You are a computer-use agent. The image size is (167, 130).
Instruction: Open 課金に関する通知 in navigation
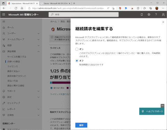16,86
